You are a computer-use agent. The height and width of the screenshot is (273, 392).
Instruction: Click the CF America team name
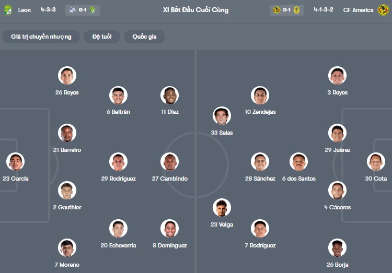click(358, 10)
